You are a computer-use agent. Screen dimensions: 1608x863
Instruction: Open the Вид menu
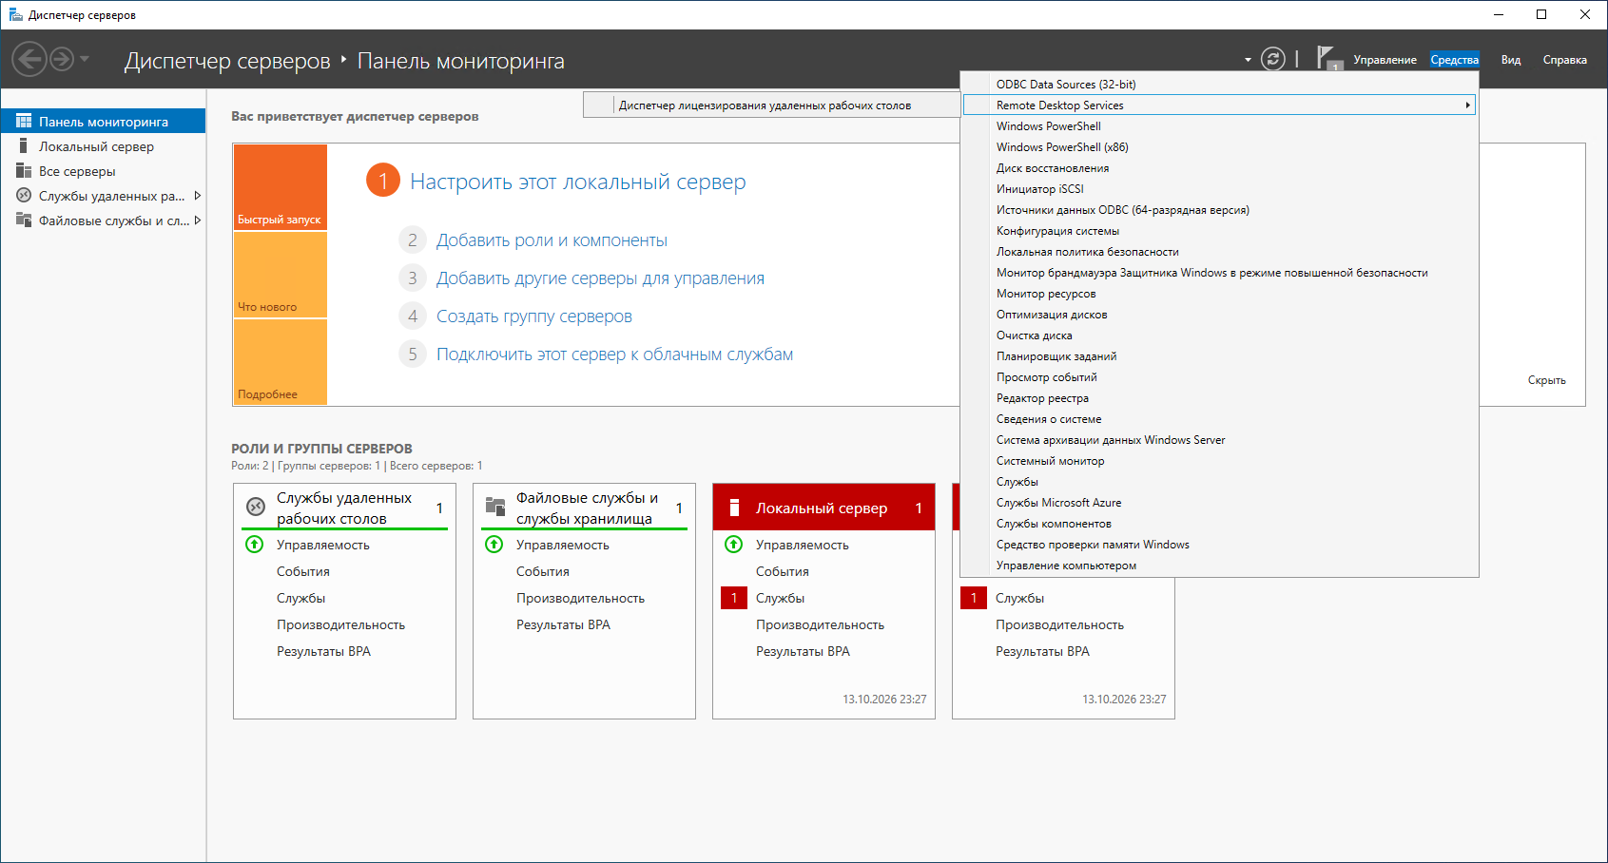(x=1511, y=60)
